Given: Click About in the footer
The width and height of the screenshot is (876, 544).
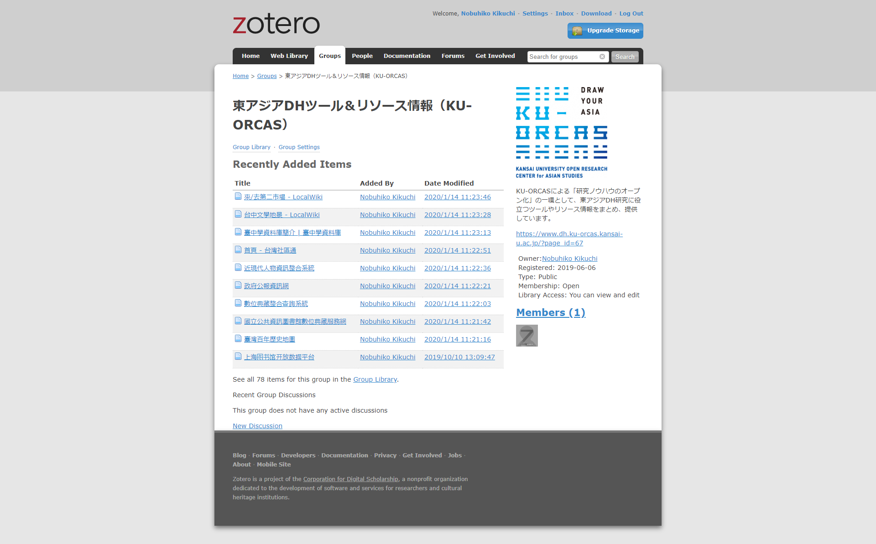Looking at the screenshot, I should click(241, 464).
